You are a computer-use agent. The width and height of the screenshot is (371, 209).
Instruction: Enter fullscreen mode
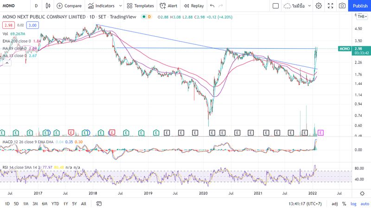[331, 6]
